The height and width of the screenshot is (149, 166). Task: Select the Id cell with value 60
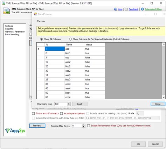55,97
